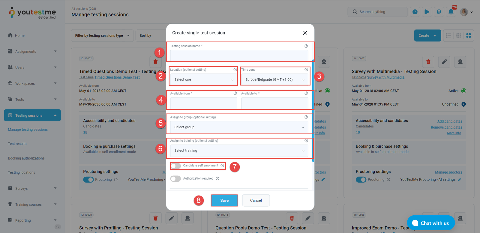480x233 pixels.
Task: Click the trash icon on Survey with Profiling card
Action: [x=155, y=218]
